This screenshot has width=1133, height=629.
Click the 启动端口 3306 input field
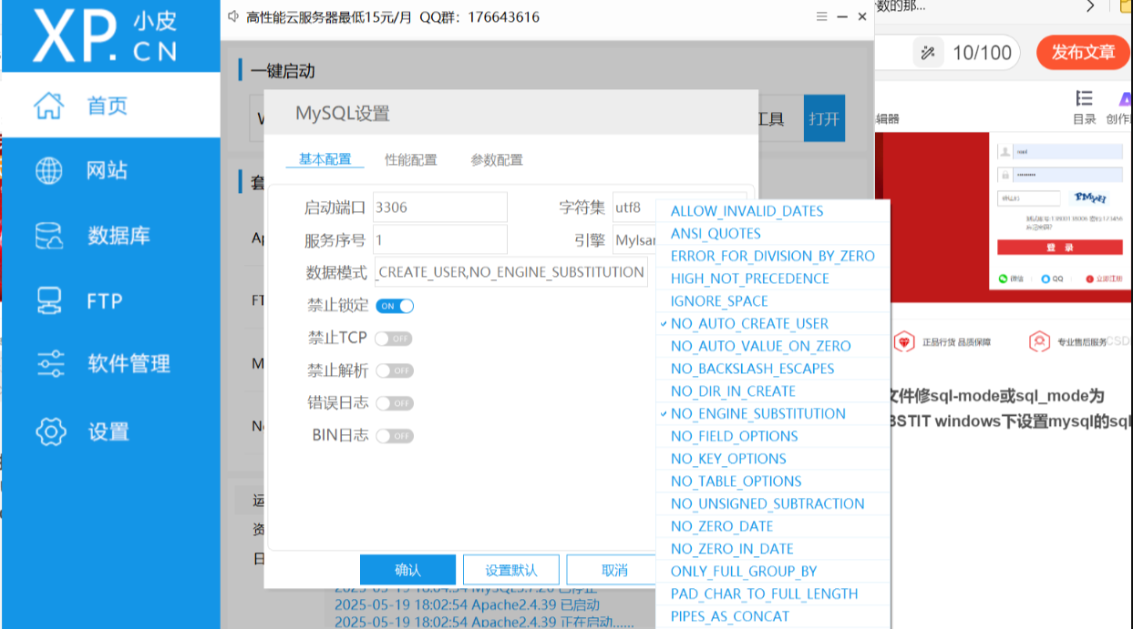click(x=440, y=208)
